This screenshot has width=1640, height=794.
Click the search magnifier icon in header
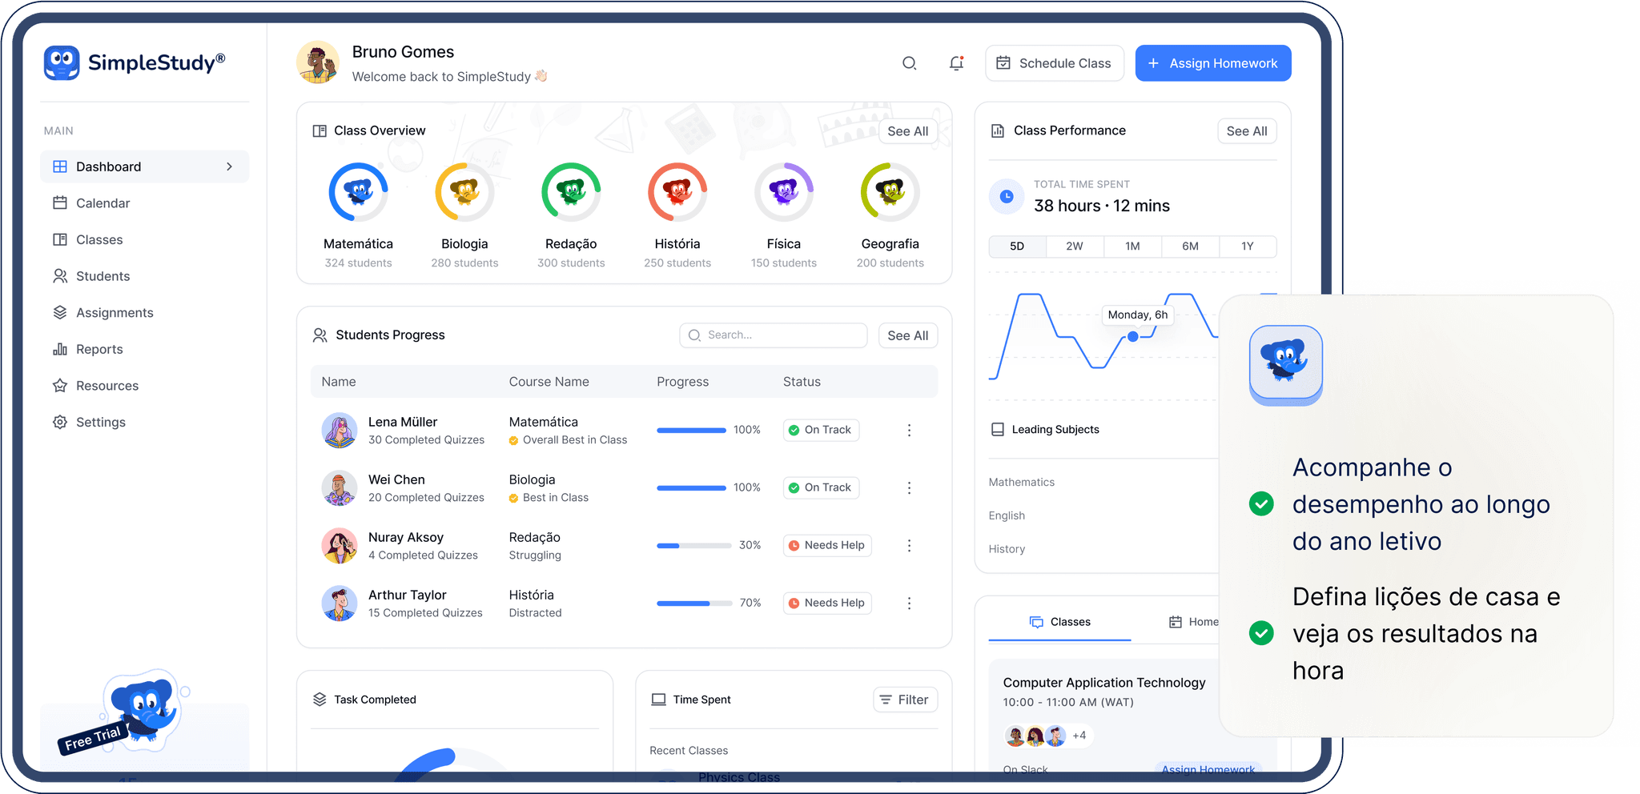[x=909, y=63]
